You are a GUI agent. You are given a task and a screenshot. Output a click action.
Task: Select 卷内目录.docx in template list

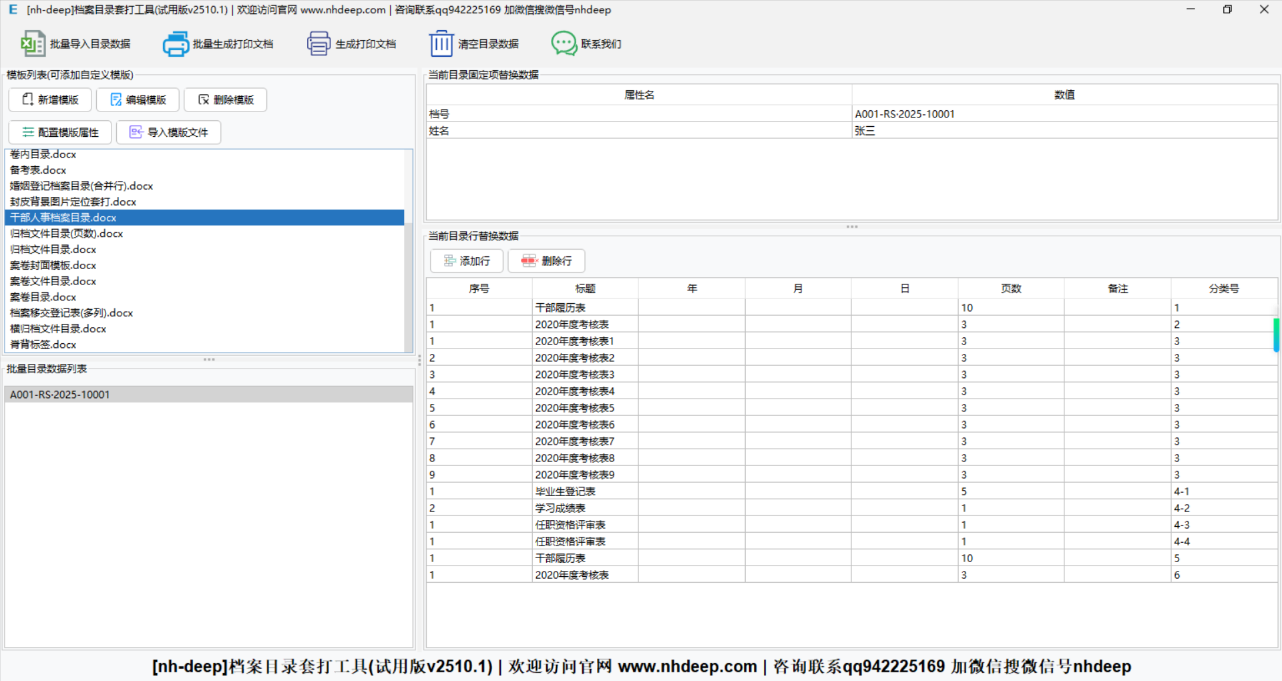pos(43,155)
